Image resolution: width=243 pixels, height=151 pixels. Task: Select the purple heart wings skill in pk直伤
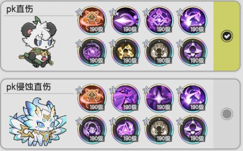tap(193, 51)
